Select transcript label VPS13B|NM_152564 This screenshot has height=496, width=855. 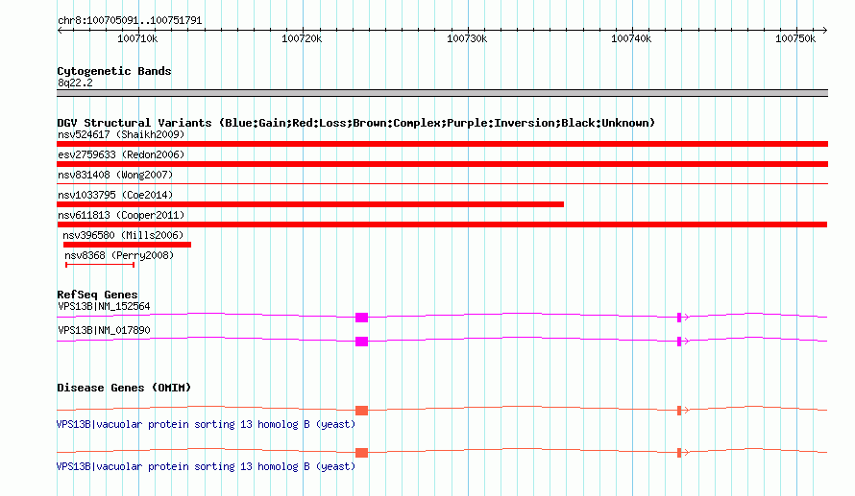pos(104,307)
